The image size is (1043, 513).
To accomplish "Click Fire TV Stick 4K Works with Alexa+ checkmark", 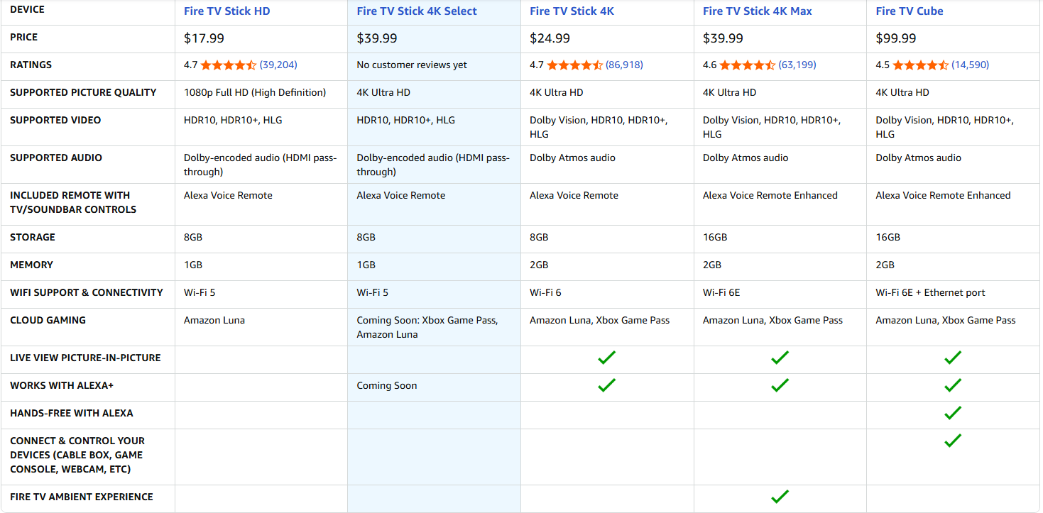I will 607,385.
